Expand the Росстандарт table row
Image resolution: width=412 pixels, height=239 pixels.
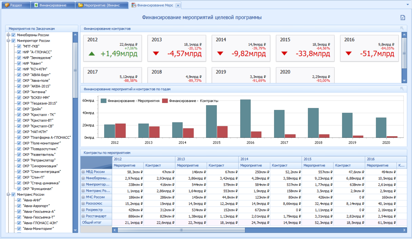pyautogui.click(x=83, y=216)
